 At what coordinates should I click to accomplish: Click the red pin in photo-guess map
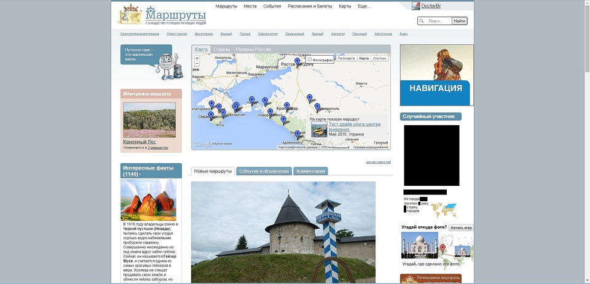pos(442,248)
